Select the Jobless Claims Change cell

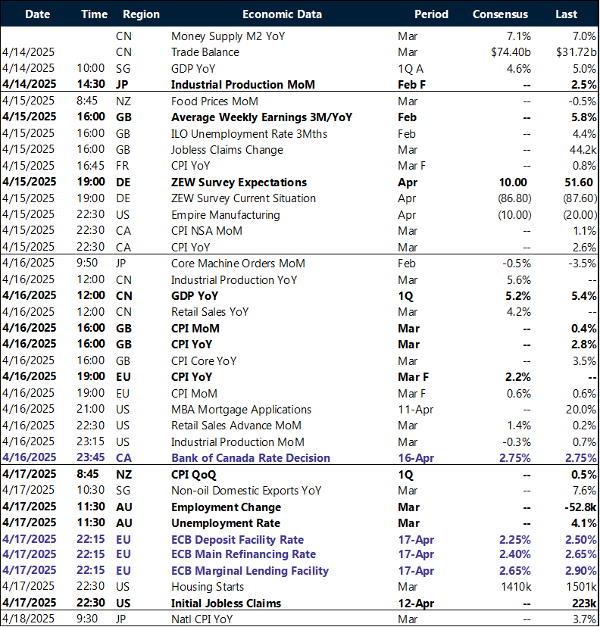(227, 150)
